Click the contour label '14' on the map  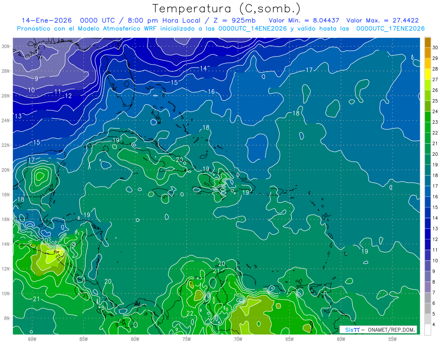click(x=204, y=68)
